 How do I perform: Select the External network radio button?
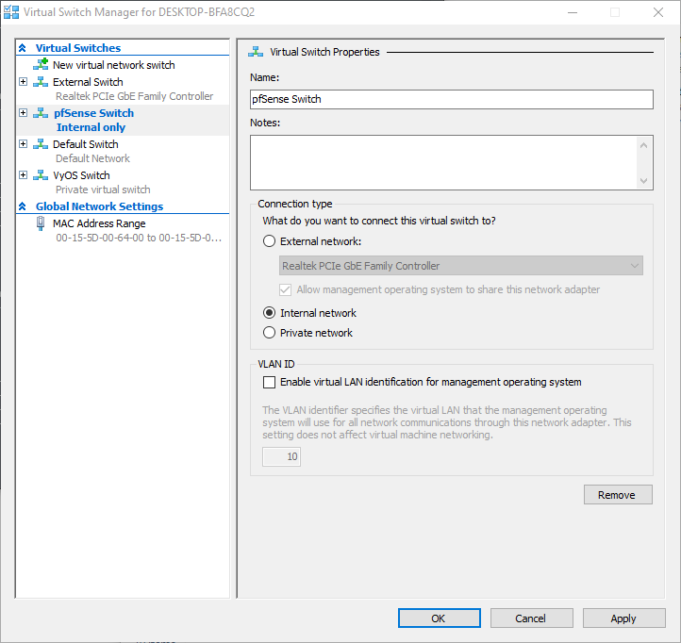pyautogui.click(x=270, y=241)
